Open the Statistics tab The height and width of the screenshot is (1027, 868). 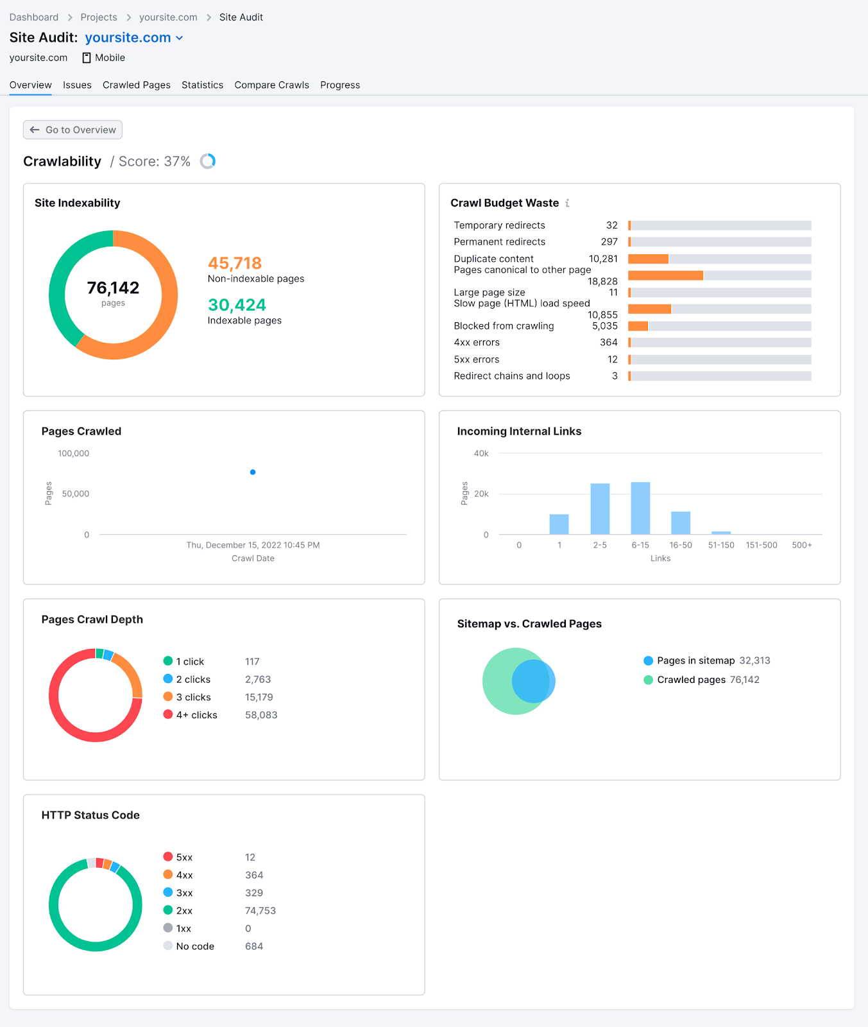pyautogui.click(x=202, y=85)
